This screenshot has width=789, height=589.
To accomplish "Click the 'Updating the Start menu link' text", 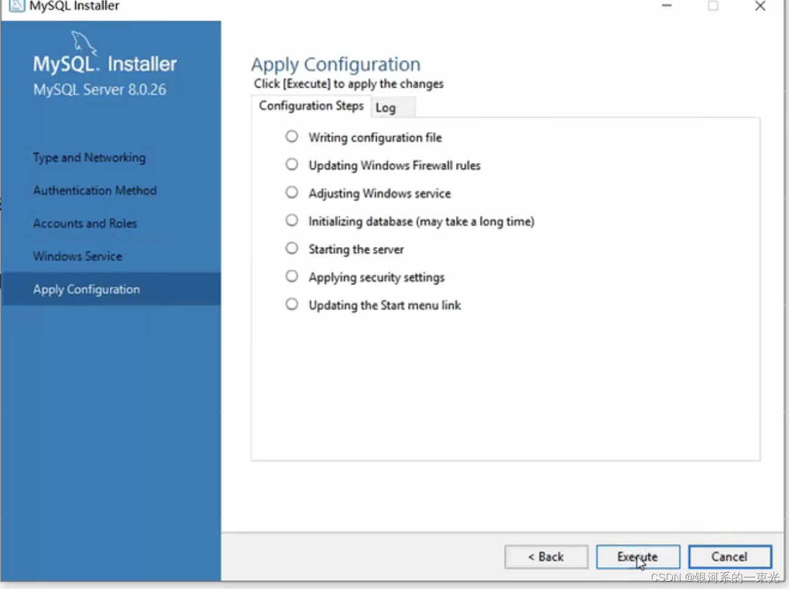I will tap(385, 305).
